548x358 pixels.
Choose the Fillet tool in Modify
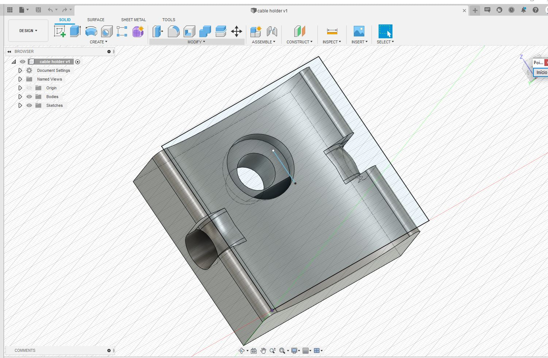click(x=173, y=31)
